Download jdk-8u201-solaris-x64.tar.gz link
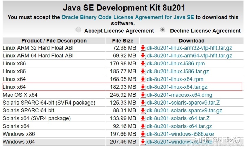The width and height of the screenshot is (247, 150). tap(179, 126)
